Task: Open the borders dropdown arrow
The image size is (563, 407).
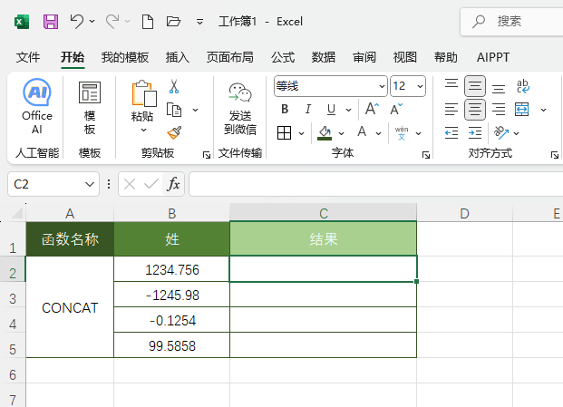Action: pos(301,133)
